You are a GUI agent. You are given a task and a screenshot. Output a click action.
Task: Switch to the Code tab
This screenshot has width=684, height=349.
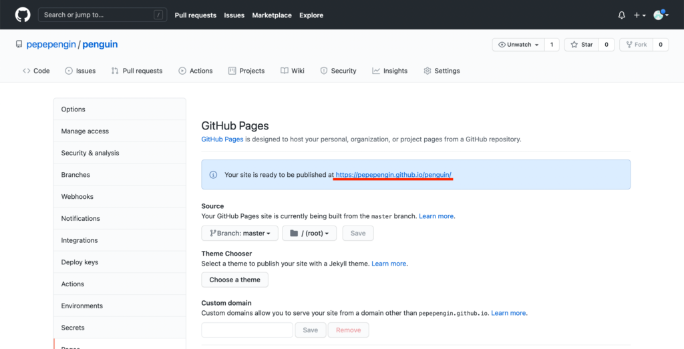36,71
